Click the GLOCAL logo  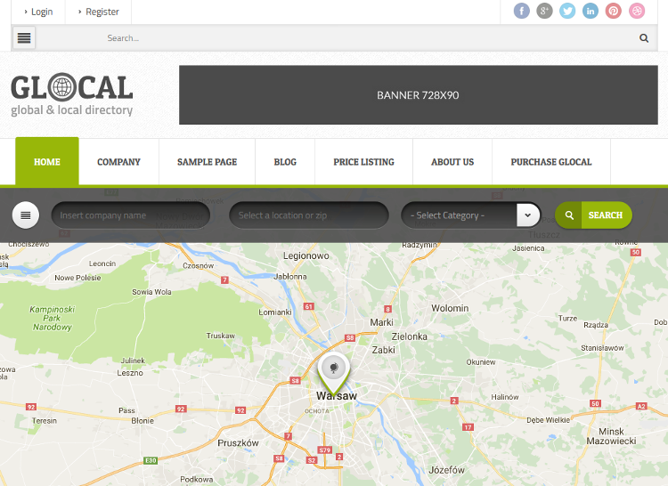[x=71, y=94]
